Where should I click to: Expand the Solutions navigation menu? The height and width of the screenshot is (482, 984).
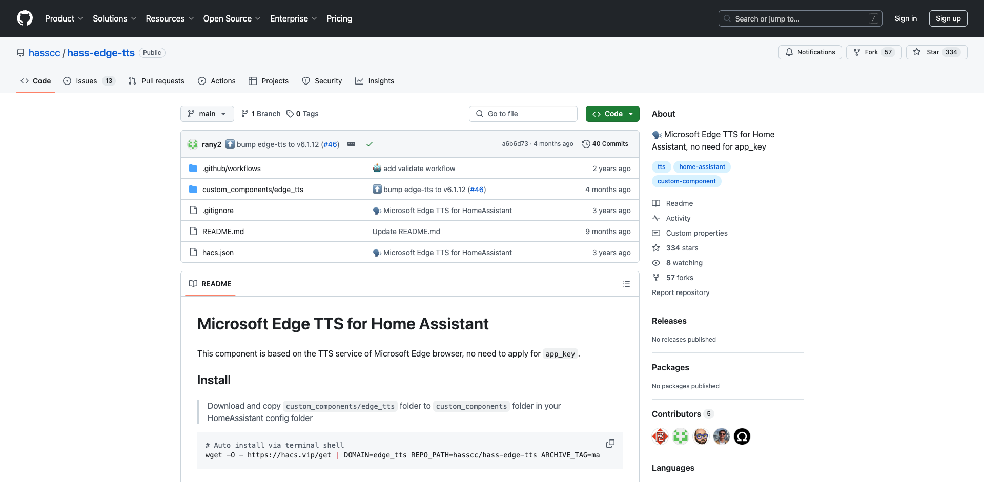pos(114,18)
